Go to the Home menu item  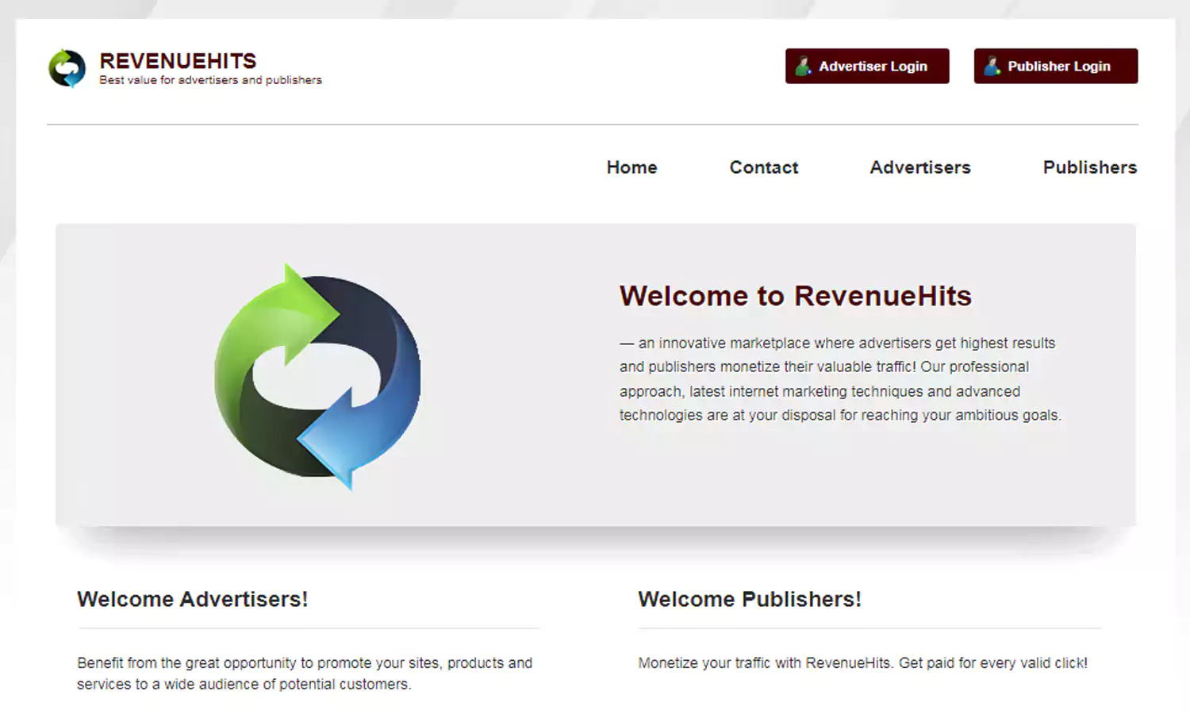pyautogui.click(x=631, y=167)
